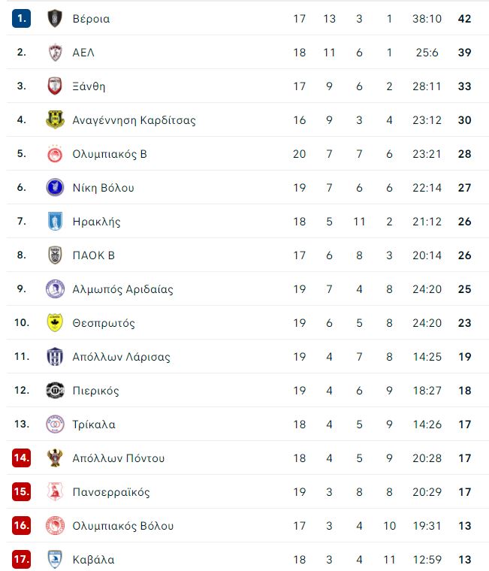Image resolution: width=489 pixels, height=571 pixels.
Task: Click the ΑΕΛ club logo
Action: click(x=55, y=53)
